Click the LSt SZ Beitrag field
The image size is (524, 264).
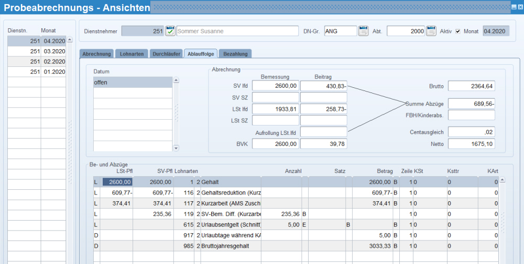[323, 120]
